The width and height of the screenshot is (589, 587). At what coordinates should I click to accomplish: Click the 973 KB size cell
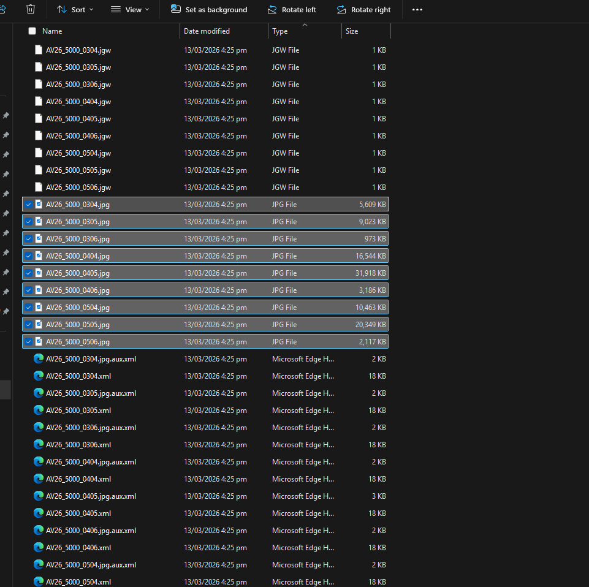coord(375,239)
